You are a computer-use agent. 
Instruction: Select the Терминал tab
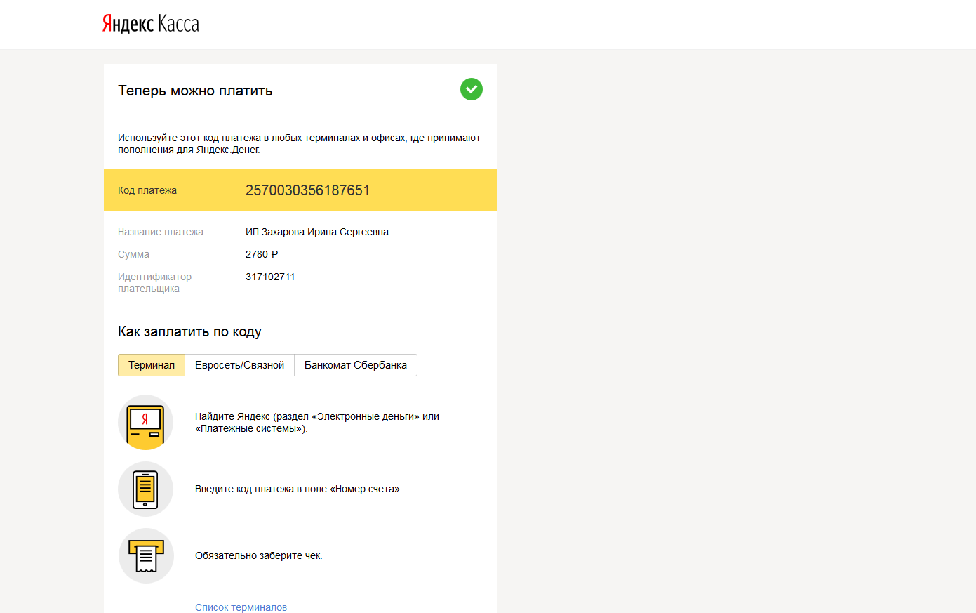coord(152,365)
